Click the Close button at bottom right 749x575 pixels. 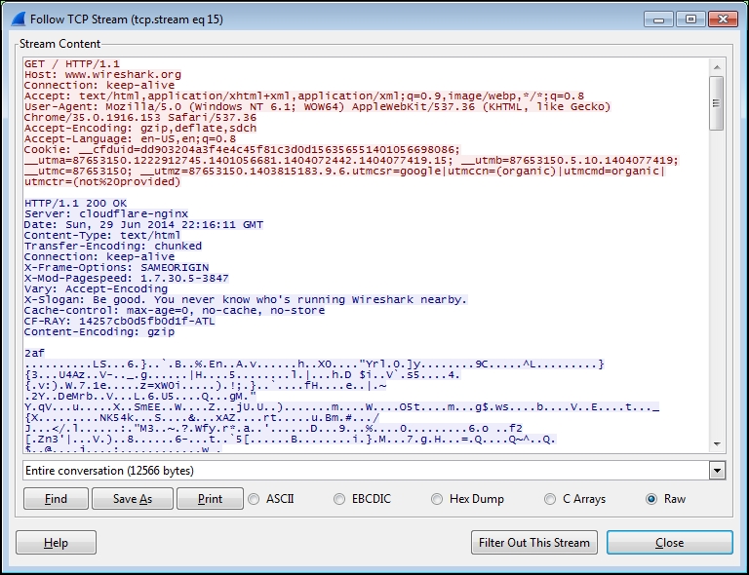[x=669, y=543]
